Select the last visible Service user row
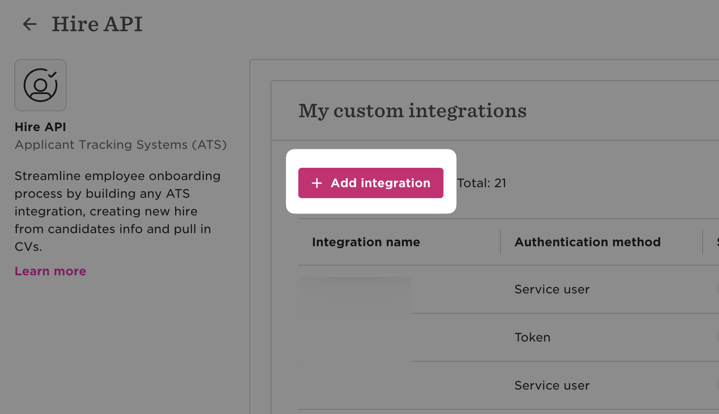Image resolution: width=719 pixels, height=414 pixels. (x=552, y=385)
